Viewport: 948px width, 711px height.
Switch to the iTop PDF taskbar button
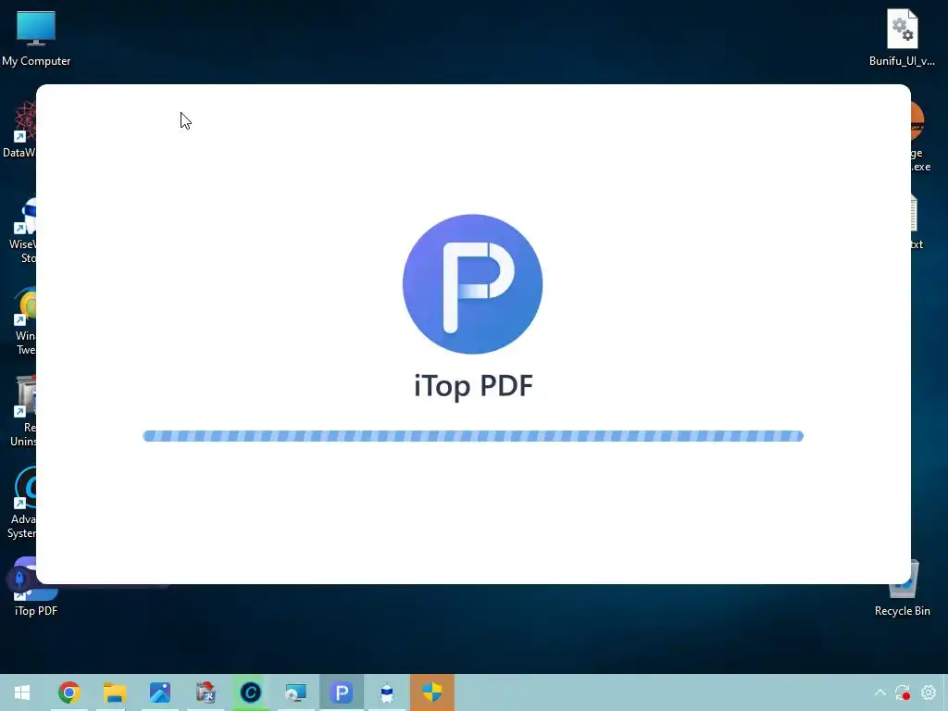coord(342,692)
